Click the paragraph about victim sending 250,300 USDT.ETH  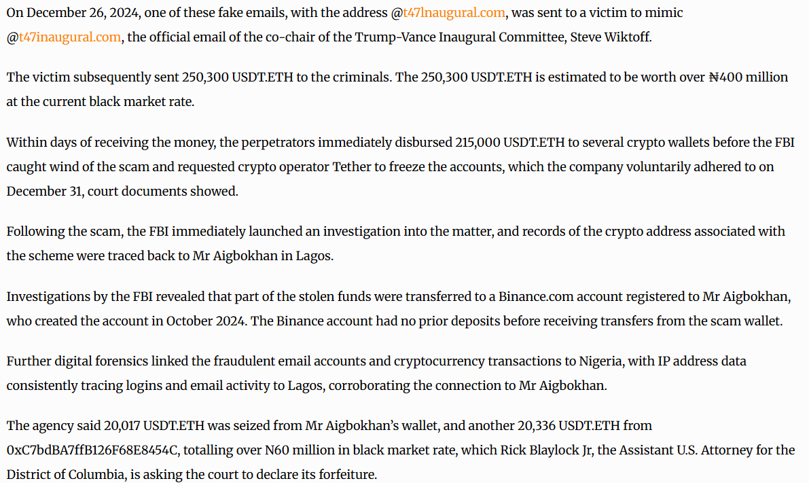[397, 89]
